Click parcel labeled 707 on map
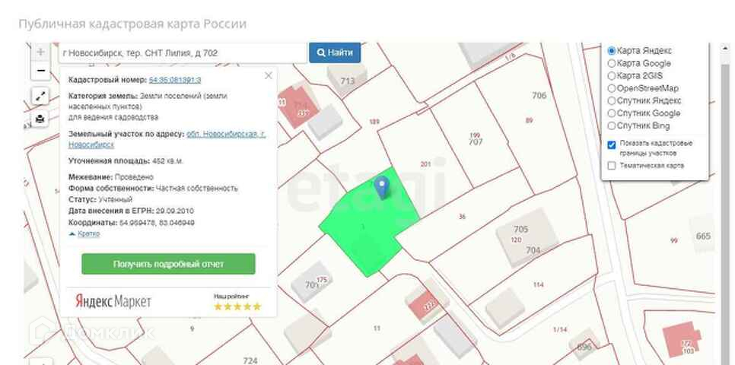Viewport: 735px width, 365px height. 476,142
